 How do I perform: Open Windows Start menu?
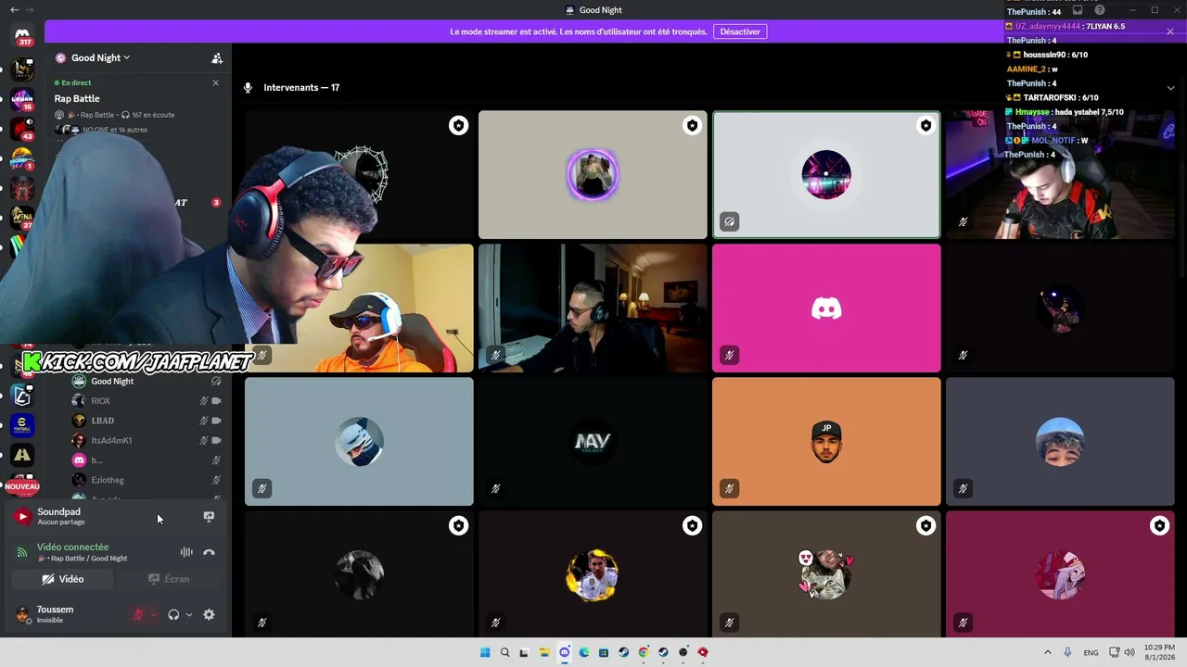click(x=484, y=652)
